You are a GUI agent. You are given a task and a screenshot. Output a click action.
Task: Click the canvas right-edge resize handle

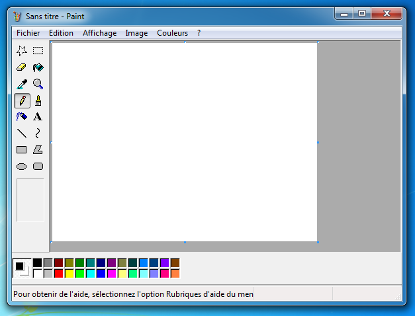tap(318, 142)
